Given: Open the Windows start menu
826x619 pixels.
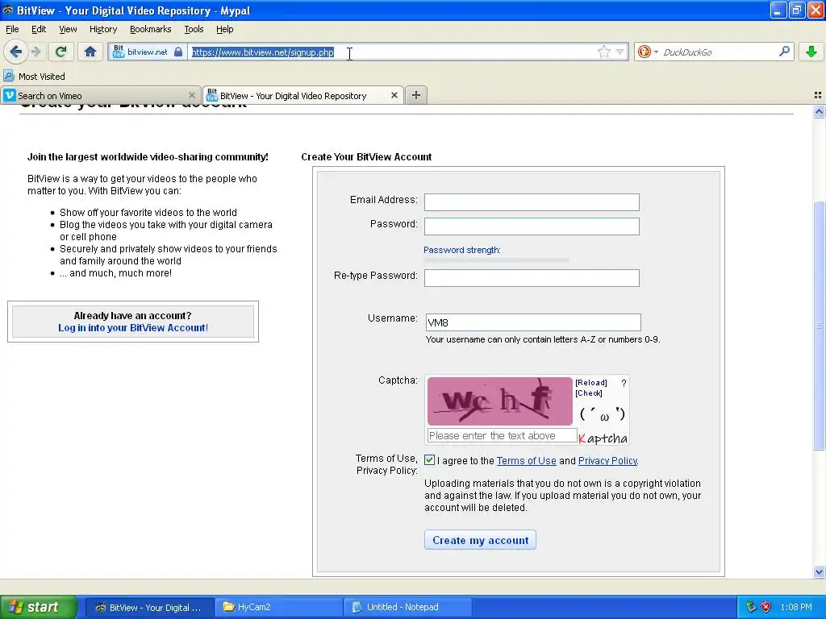Looking at the screenshot, I should point(38,607).
